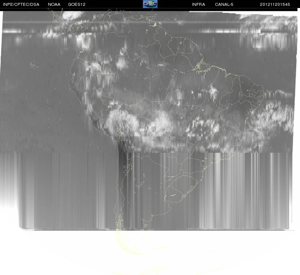Click the NOAA label in header
This screenshot has width=300, height=275.
[54, 4]
